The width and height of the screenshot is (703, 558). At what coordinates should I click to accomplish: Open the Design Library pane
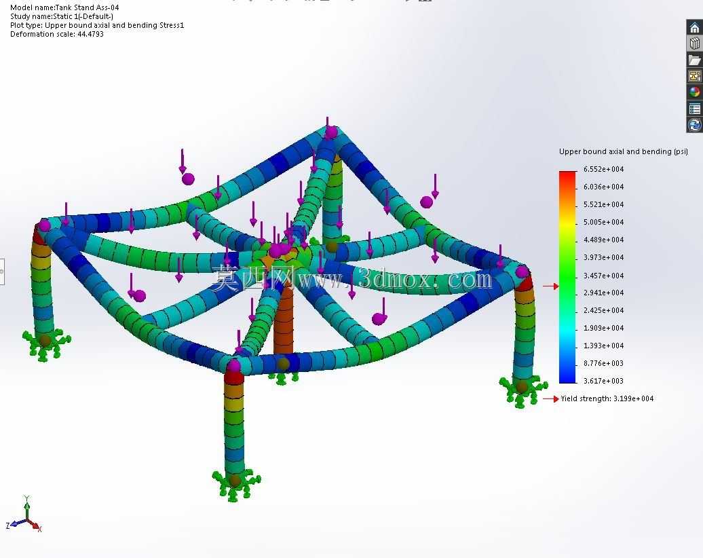pyautogui.click(x=694, y=43)
